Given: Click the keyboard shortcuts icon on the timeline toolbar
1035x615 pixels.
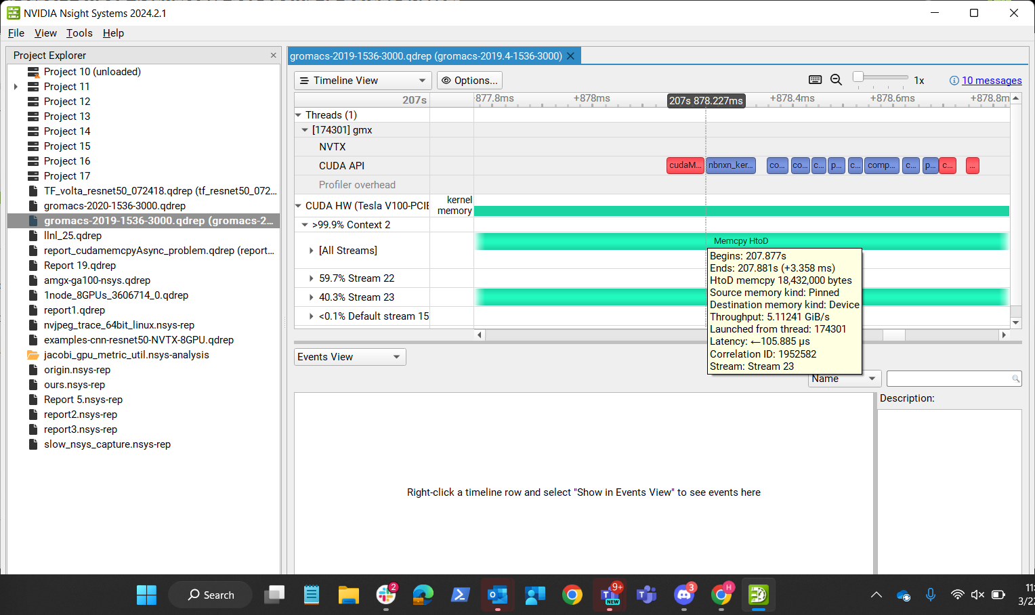Looking at the screenshot, I should click(815, 79).
